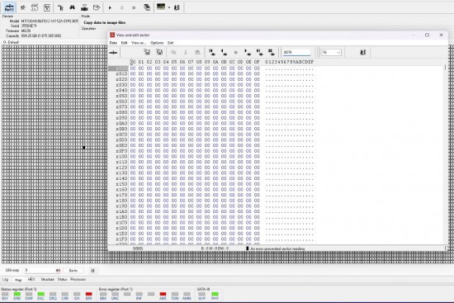Viewport: 454px width, 303px height.
Task: Click the read sector icon in sector toolbar
Action: 147,52
